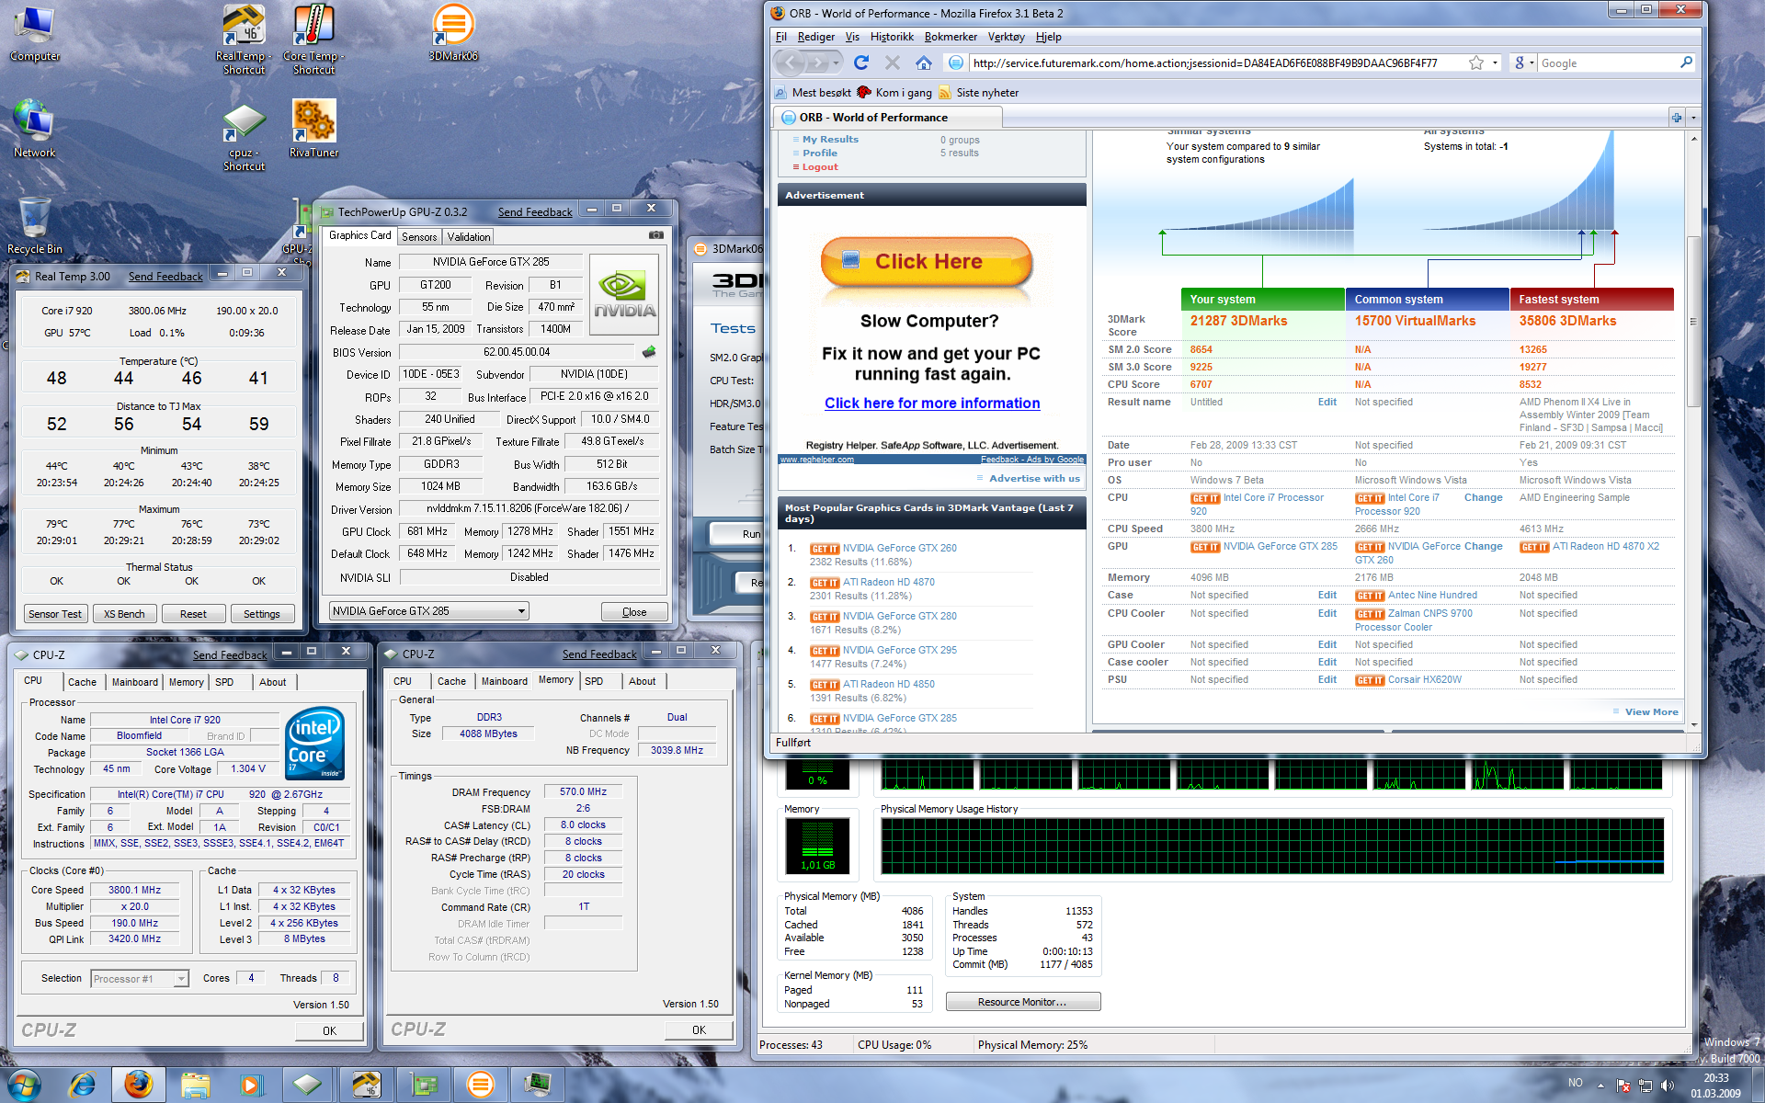Click View More link under comparison table
The height and width of the screenshot is (1103, 1765).
(1651, 711)
